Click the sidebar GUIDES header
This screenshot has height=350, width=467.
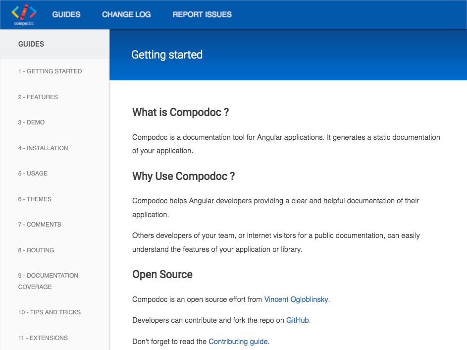pos(31,44)
